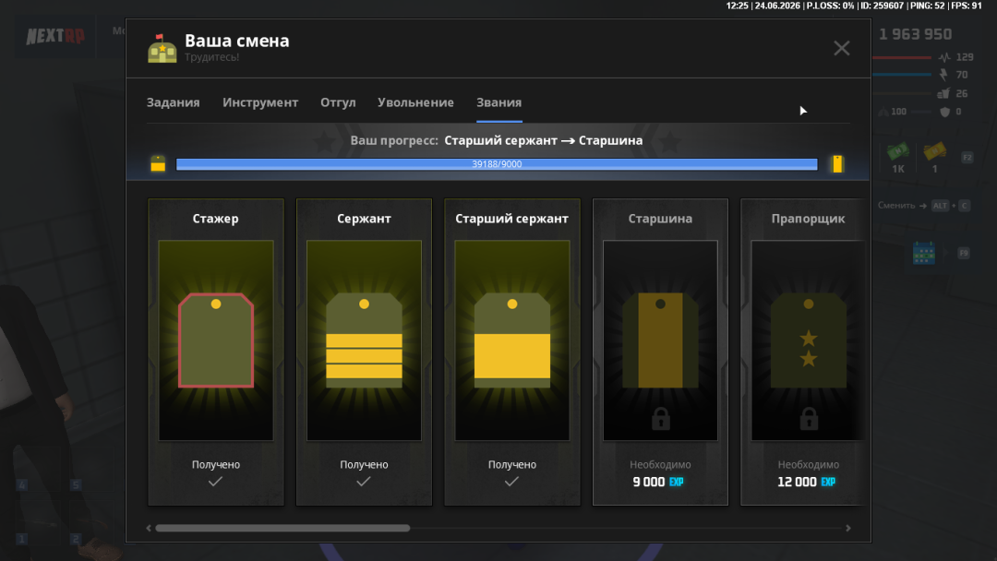Click the lock icon on Старшина card
Viewport: 997px width, 561px height.
tap(661, 419)
